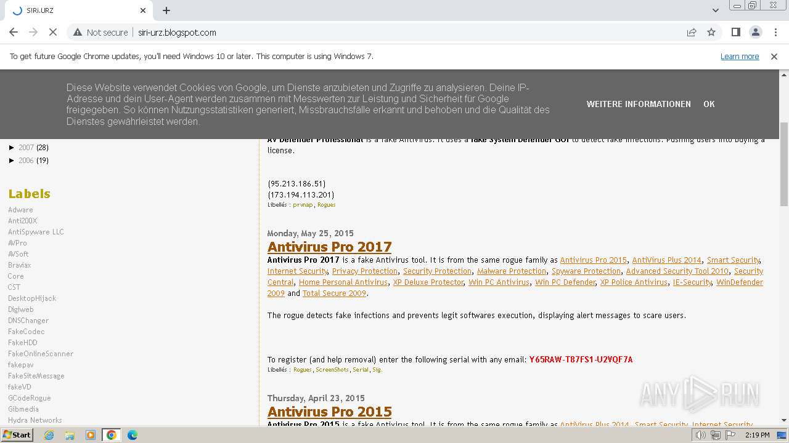Open the DNSChanger label
The height and width of the screenshot is (443, 789).
[28, 321]
